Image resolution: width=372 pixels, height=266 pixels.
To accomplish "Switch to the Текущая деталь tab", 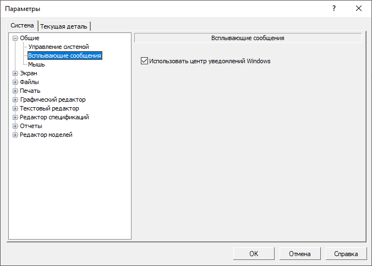I will 65,26.
